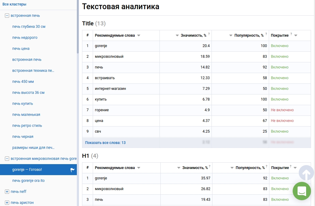Viewport: 315px width, 206px height.
Task: Sort H1 table by 'Покрытие' arrow
Action: [295, 168]
